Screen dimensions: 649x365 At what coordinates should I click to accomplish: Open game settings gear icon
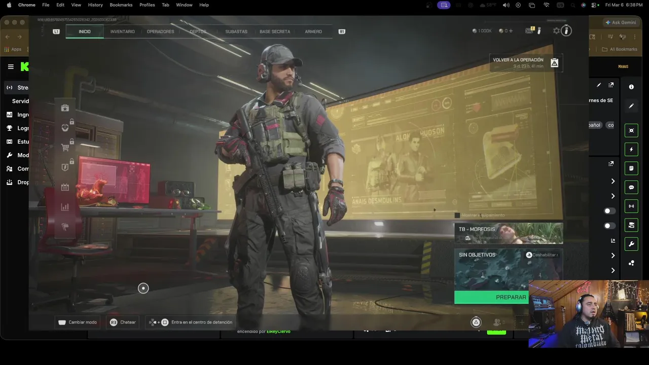point(556,31)
